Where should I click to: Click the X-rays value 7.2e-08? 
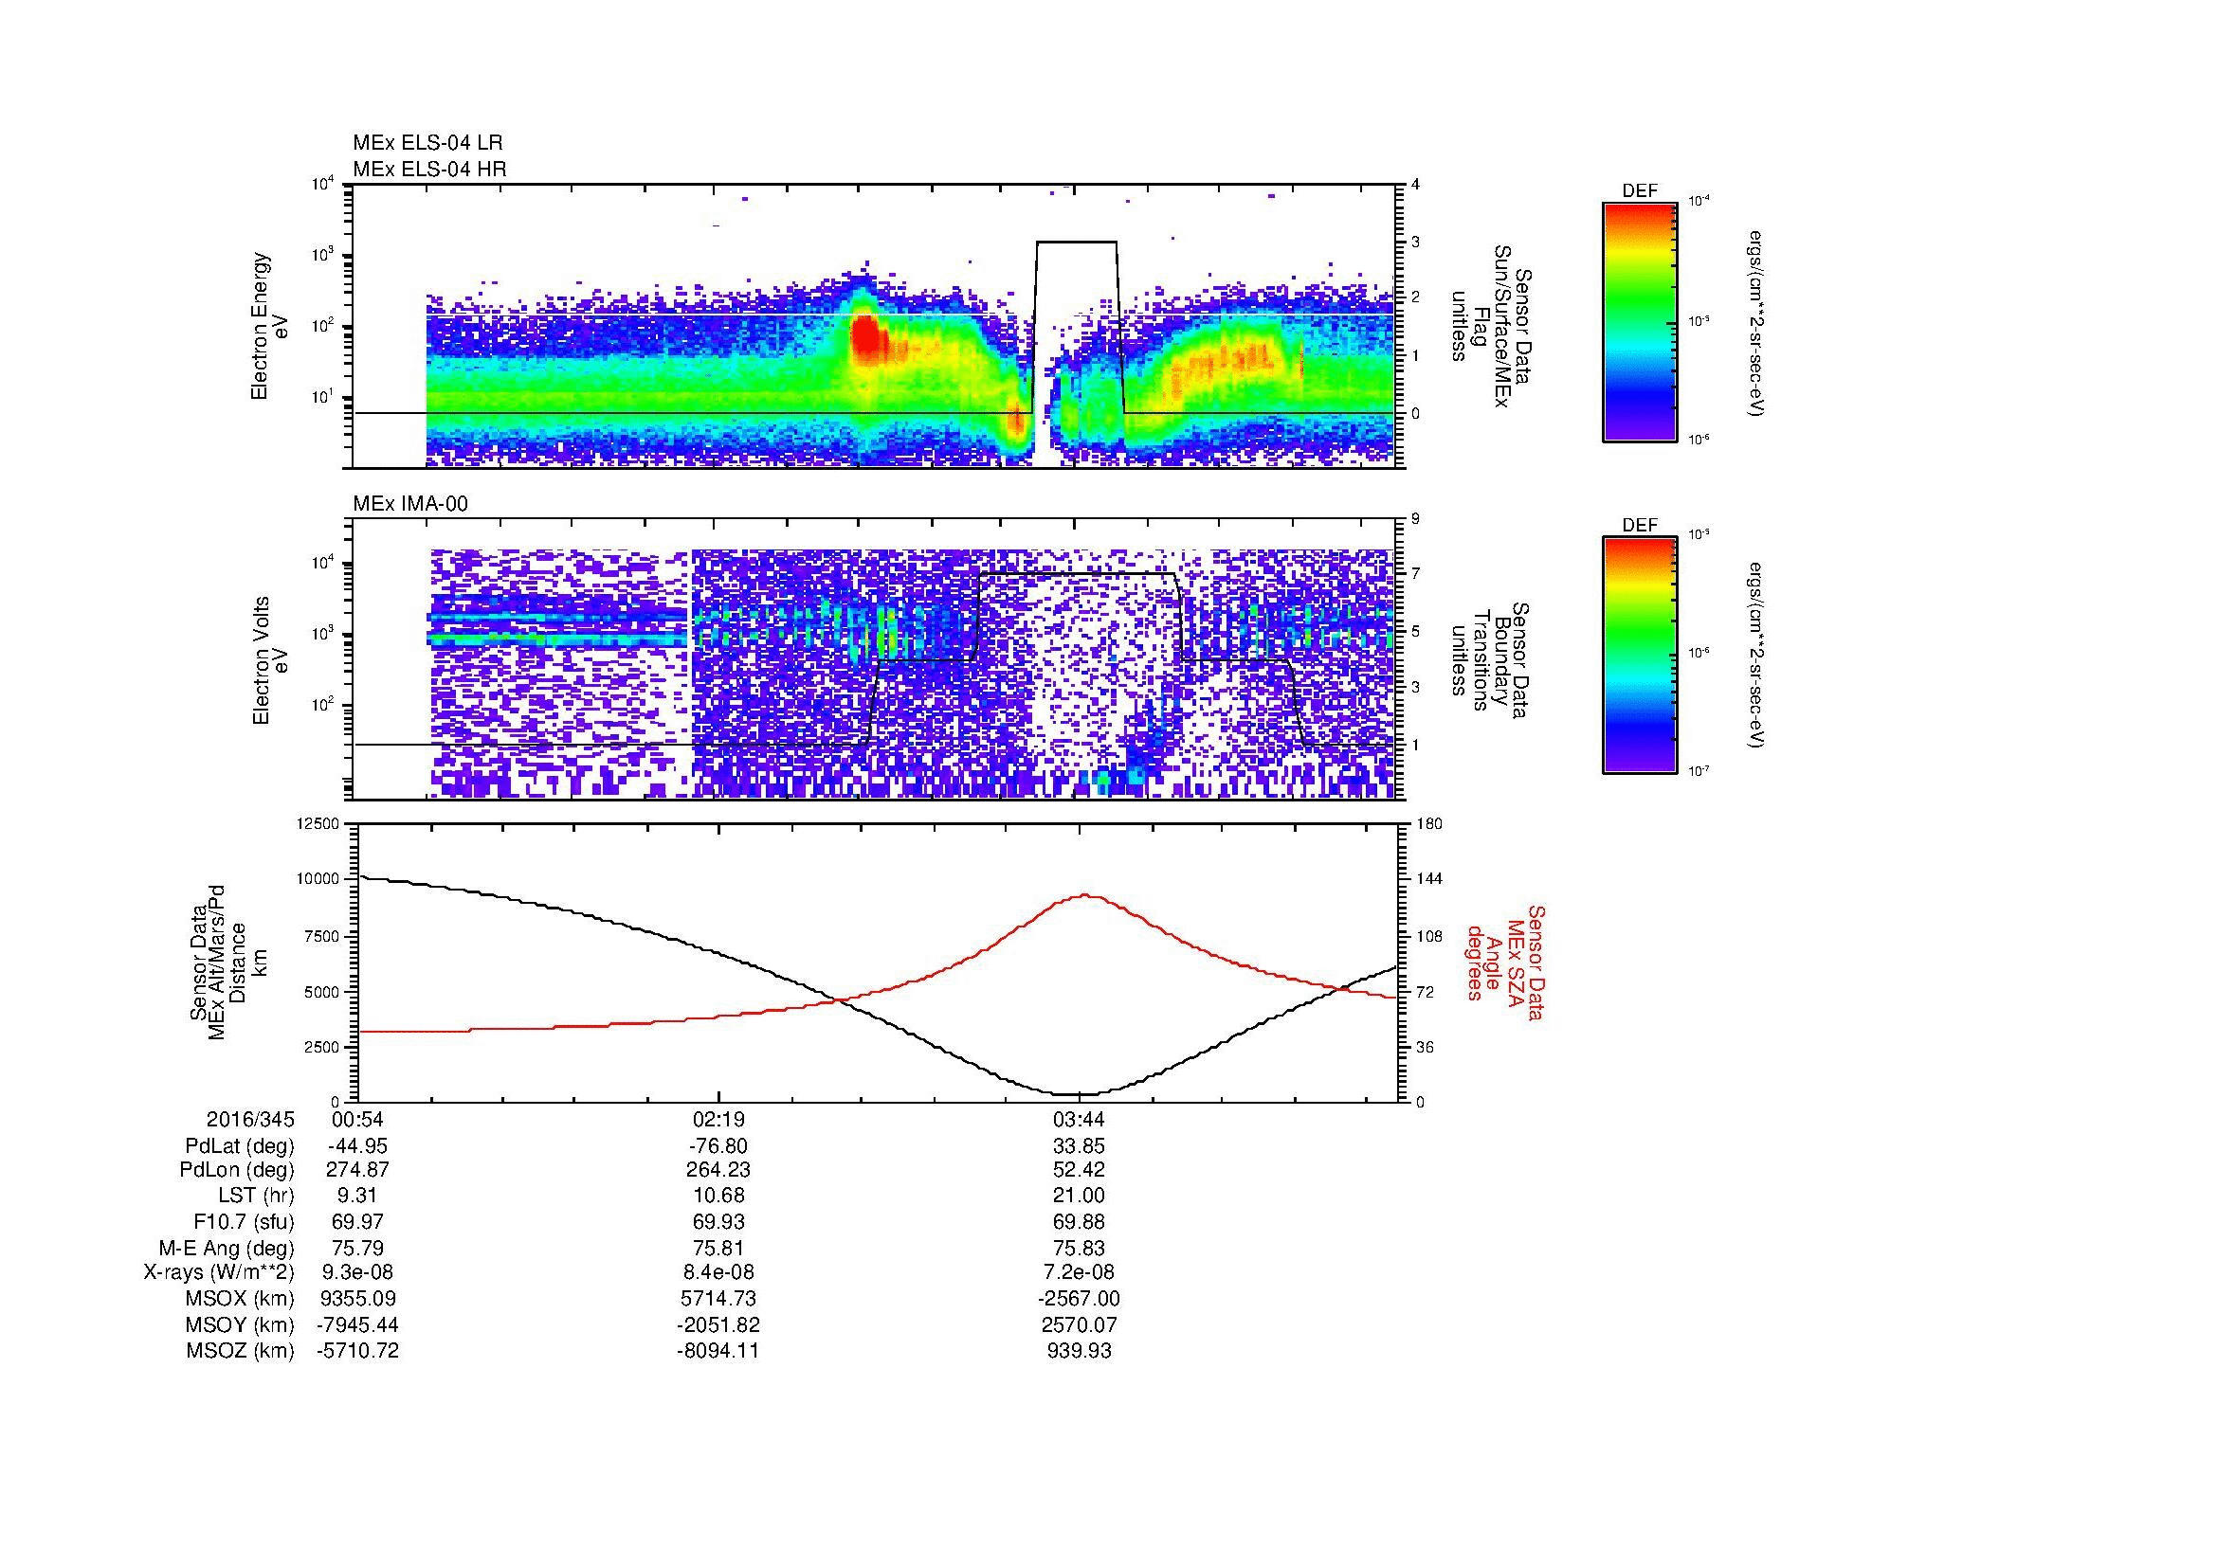[1079, 1272]
